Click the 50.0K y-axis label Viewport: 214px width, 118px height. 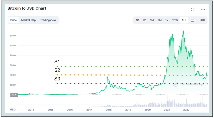[13, 46]
